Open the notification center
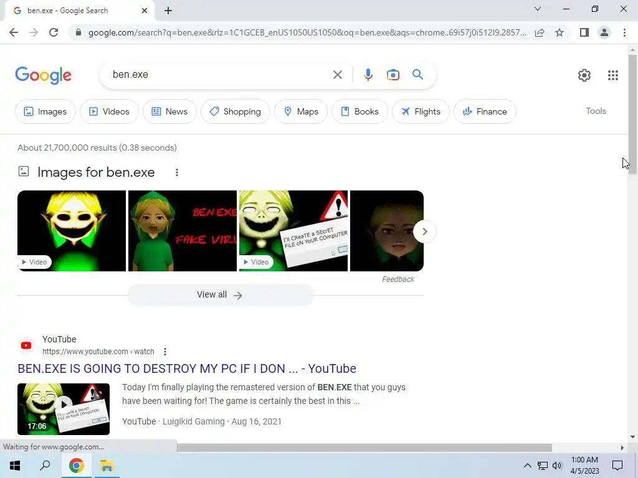638x478 pixels. [x=617, y=466]
